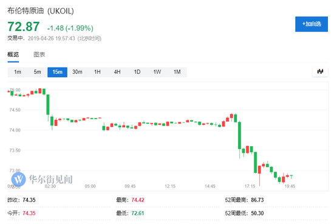Select the 15m timeframe
334x224 pixels.
coord(57,72)
